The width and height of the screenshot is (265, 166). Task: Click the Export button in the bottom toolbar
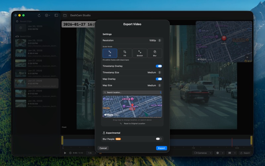(x=245, y=153)
